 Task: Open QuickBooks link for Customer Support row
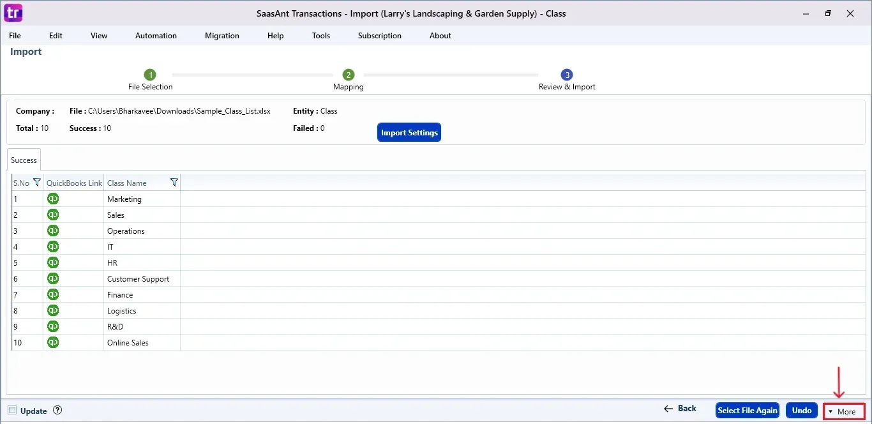(x=53, y=278)
